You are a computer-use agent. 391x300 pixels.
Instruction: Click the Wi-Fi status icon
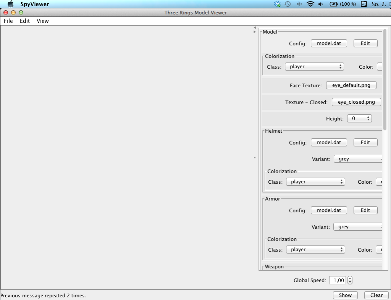tap(310, 4)
